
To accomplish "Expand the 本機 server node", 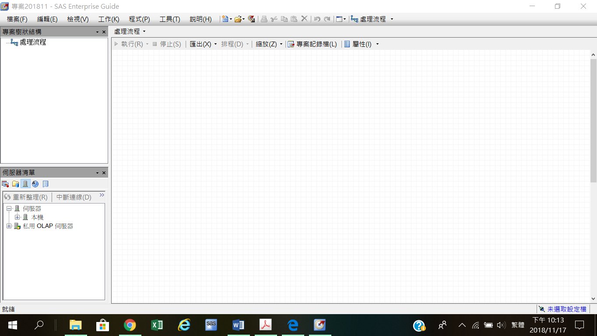I will coord(17,217).
